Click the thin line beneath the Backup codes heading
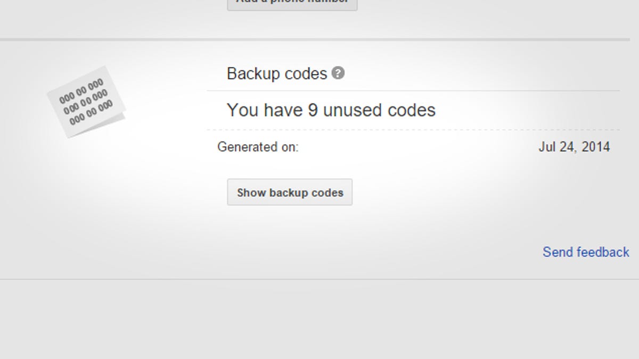Image resolution: width=639 pixels, height=359 pixels. [x=413, y=91]
